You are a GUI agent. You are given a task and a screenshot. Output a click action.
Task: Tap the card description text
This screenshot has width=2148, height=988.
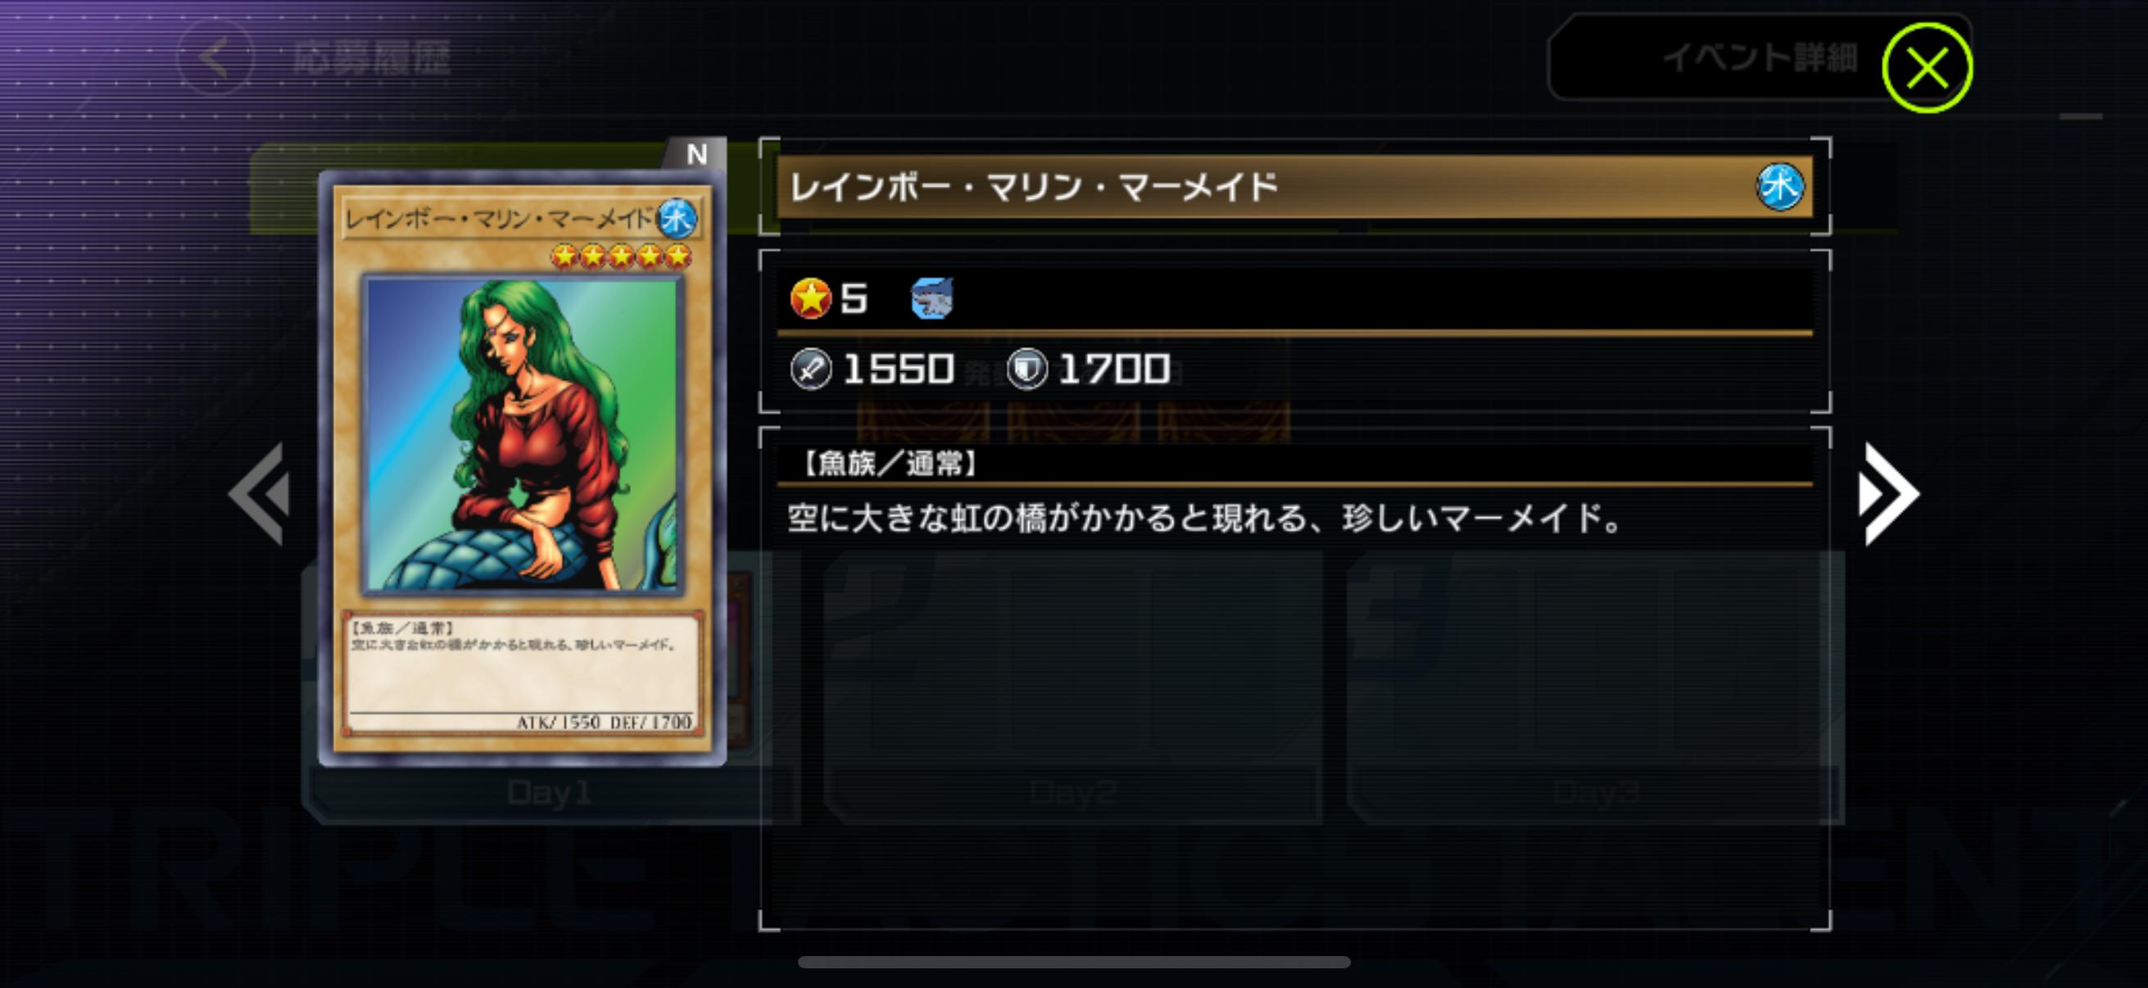click(1205, 519)
